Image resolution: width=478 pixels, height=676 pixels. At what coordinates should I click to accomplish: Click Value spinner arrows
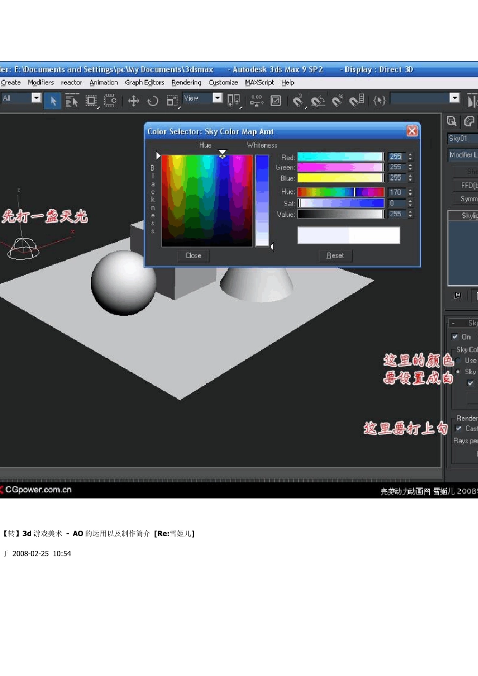[x=410, y=214]
